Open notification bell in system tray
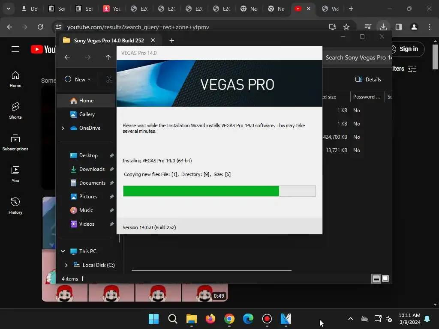This screenshot has height=329, width=439. coord(427,319)
